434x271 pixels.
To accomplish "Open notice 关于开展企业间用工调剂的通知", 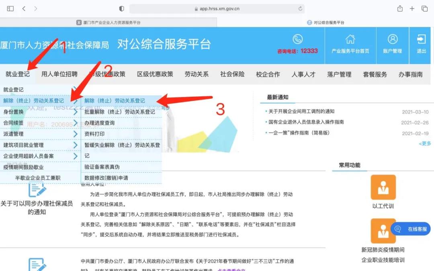I will click(x=301, y=112).
